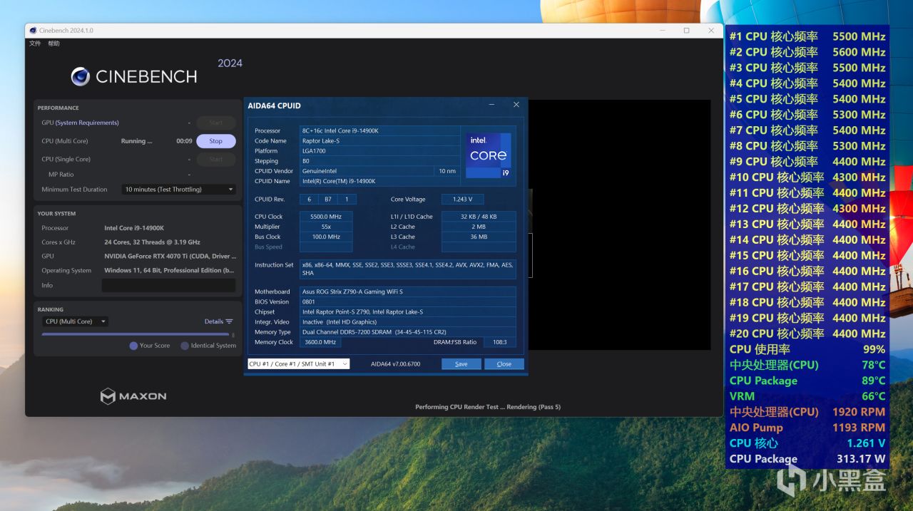Viewport: 913px width, 511px height.
Task: Minimize the AIDA64 CPUID window
Action: (x=492, y=105)
